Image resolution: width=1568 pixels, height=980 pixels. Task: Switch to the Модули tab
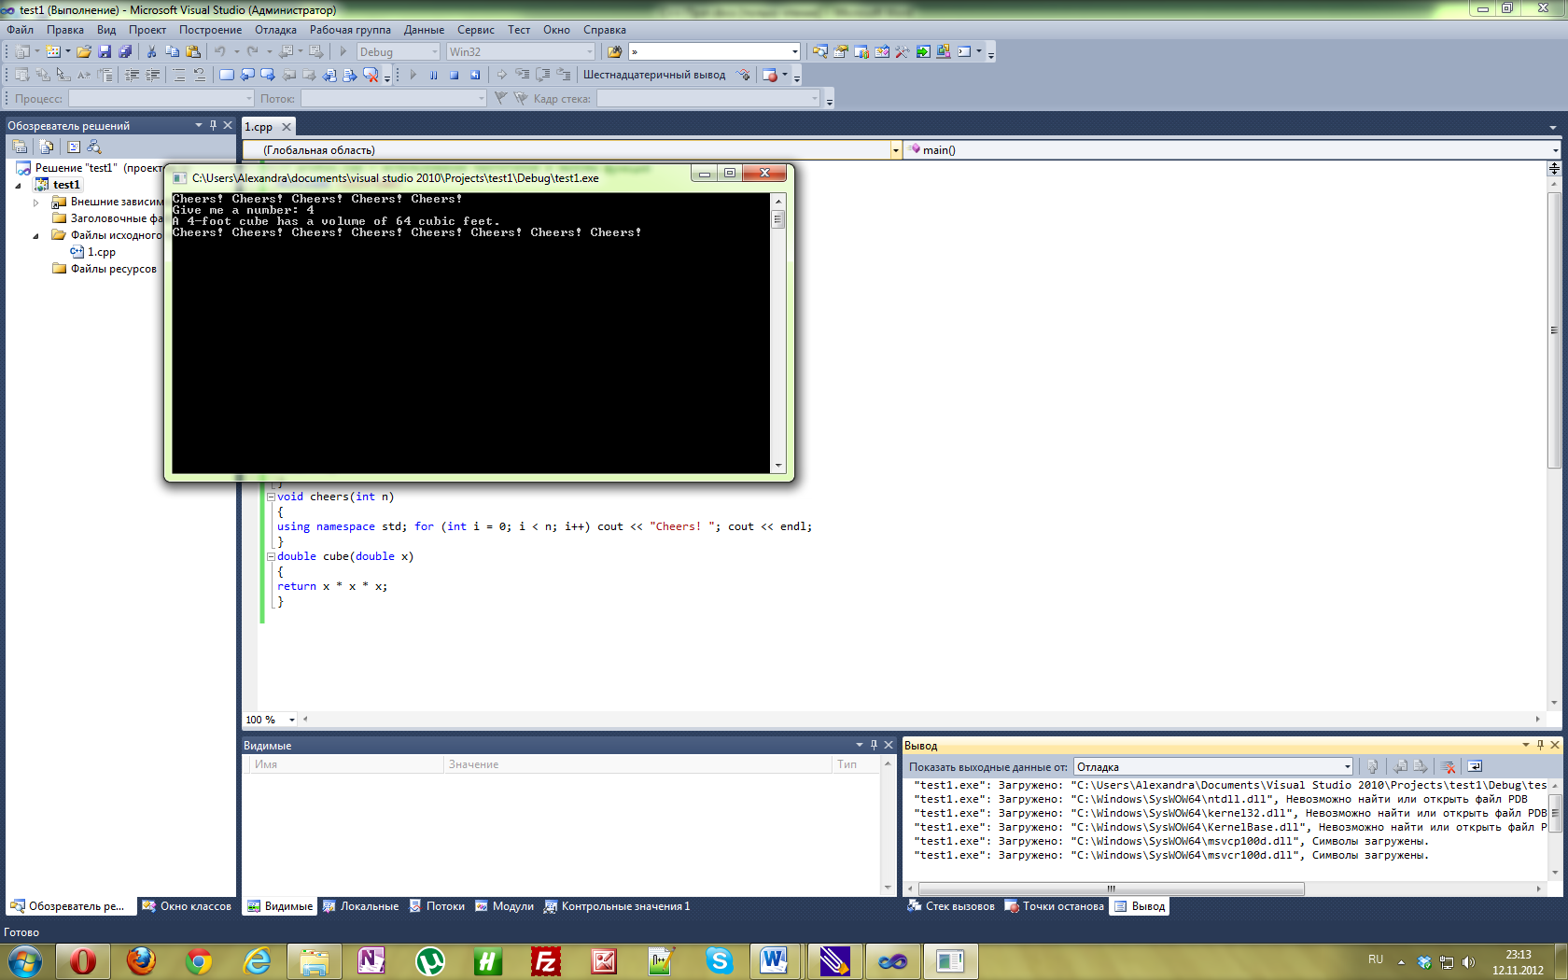[x=504, y=906]
